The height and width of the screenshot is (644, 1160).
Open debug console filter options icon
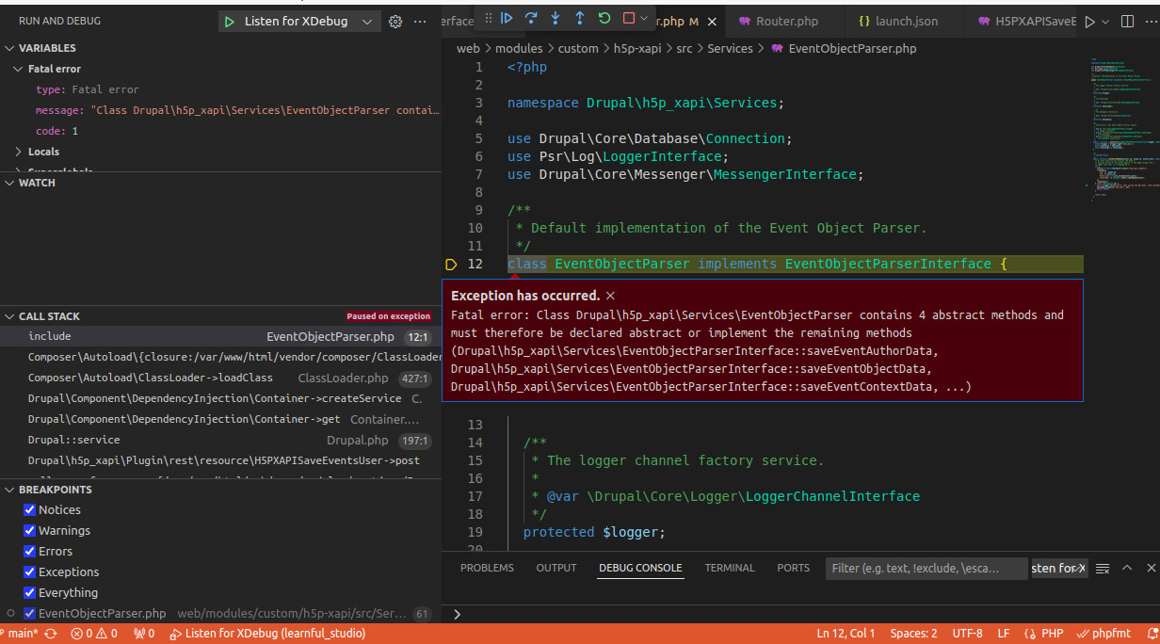point(1103,568)
